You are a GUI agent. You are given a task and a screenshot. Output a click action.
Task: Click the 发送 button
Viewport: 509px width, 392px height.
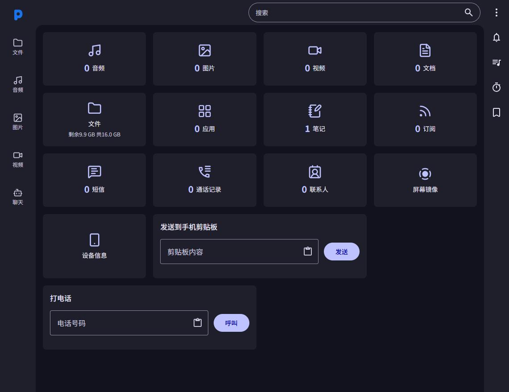click(x=342, y=252)
